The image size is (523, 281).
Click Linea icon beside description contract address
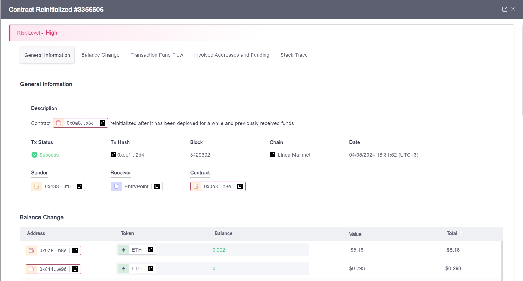click(x=102, y=123)
